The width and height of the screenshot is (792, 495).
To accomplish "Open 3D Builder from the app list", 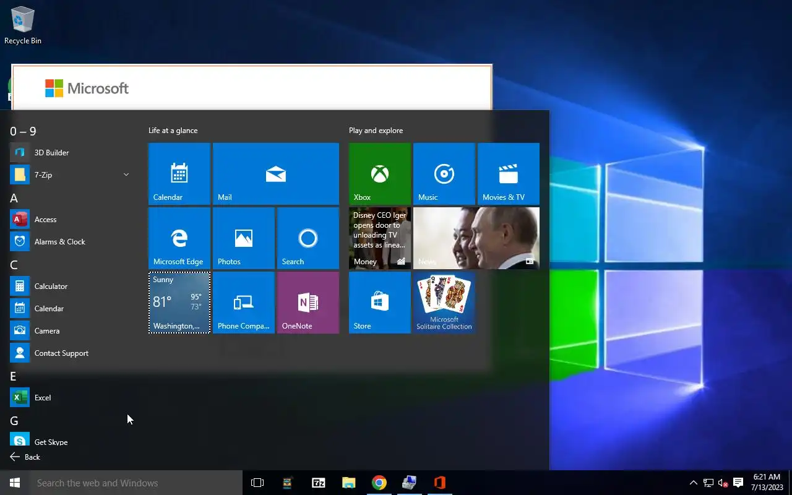I will (69, 153).
